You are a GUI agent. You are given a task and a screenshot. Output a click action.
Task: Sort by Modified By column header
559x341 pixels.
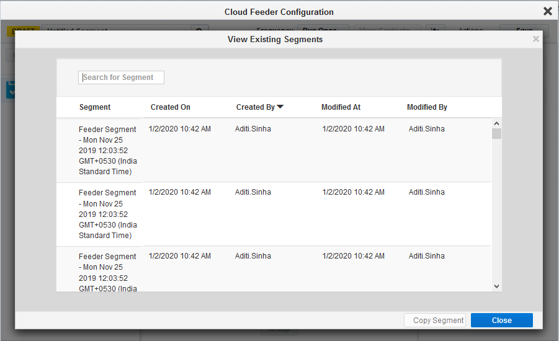coord(427,107)
